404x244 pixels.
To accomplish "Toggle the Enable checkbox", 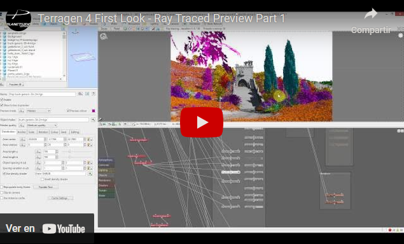I will [2, 99].
